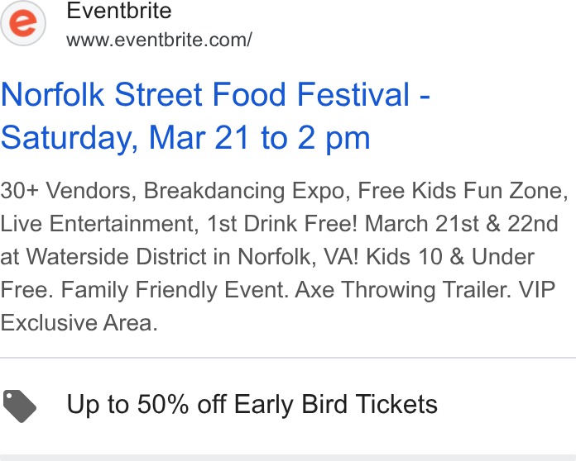Image resolution: width=576 pixels, height=461 pixels.
Task: Click the word 'Festival' in the blue title
Action: [x=353, y=94]
